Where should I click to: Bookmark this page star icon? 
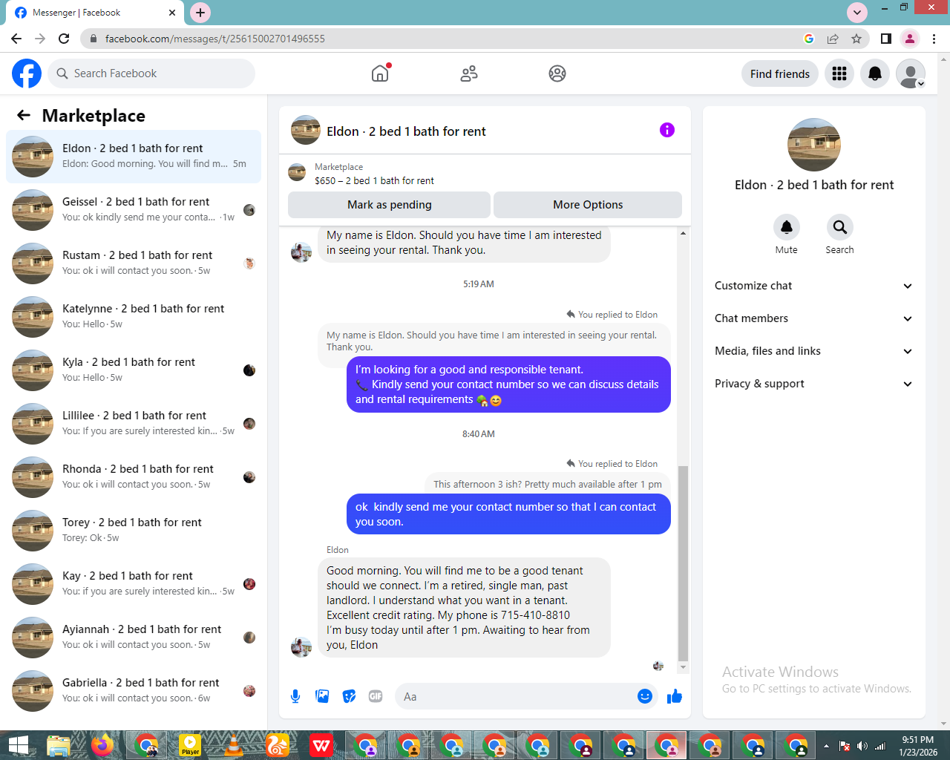pyautogui.click(x=856, y=39)
